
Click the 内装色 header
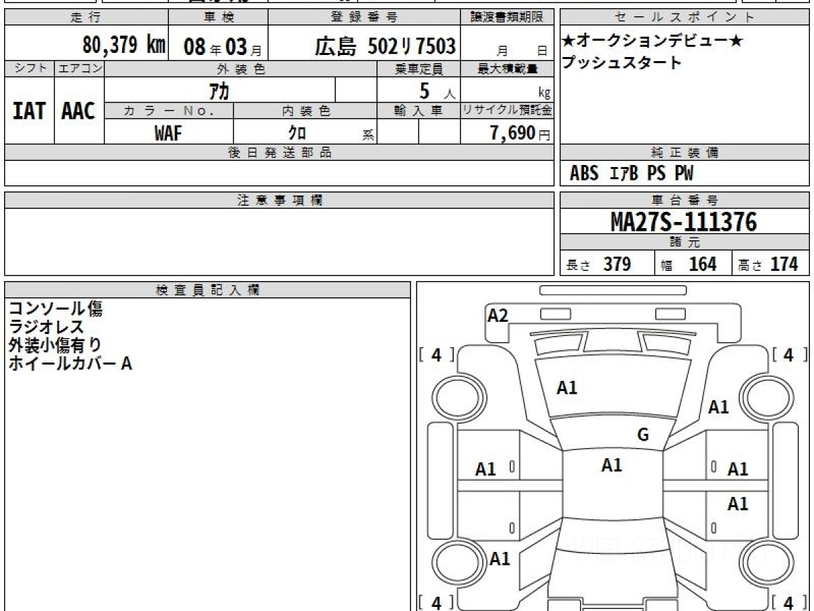pyautogui.click(x=305, y=111)
